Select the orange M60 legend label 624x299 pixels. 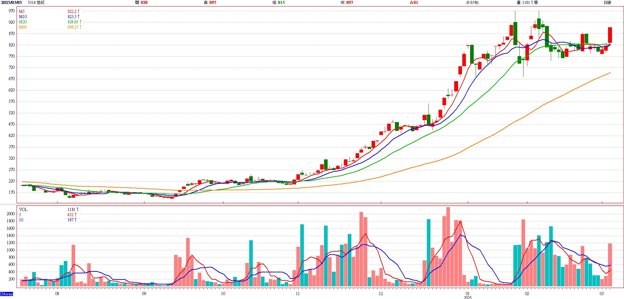point(23,27)
